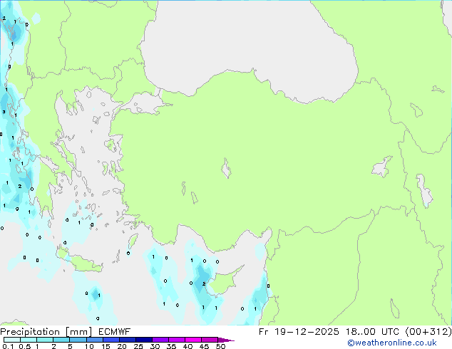
Task: Click the '10' legend scale label
Action: pos(89,346)
